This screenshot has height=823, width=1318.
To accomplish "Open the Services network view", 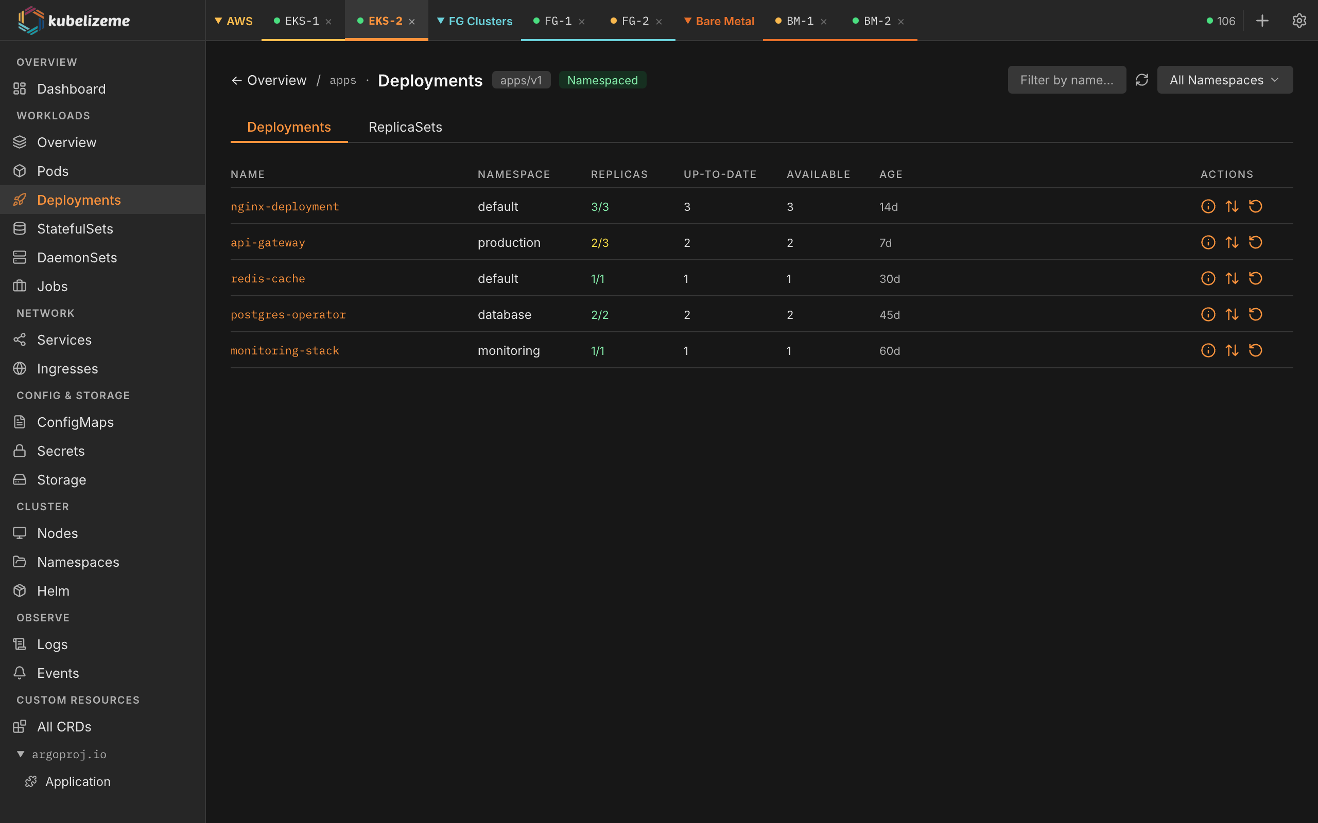I will tap(64, 339).
